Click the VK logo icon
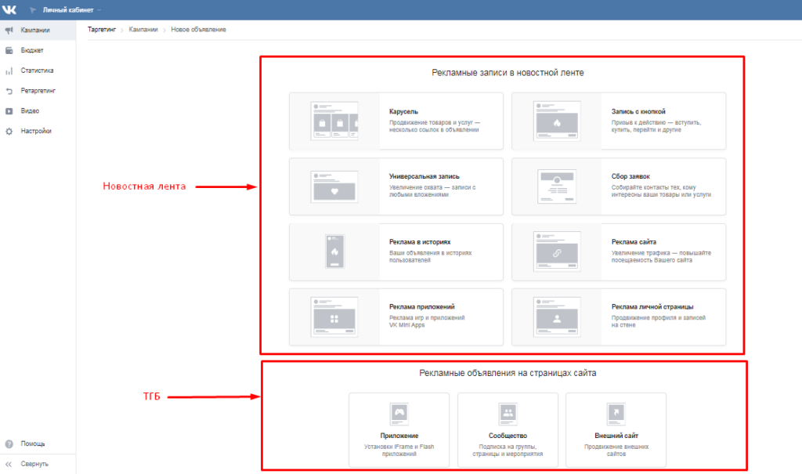 pos(10,10)
